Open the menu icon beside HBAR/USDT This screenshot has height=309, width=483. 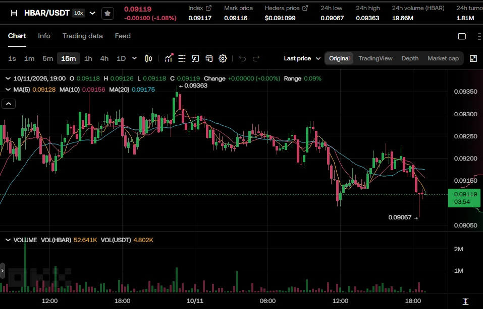point(14,13)
